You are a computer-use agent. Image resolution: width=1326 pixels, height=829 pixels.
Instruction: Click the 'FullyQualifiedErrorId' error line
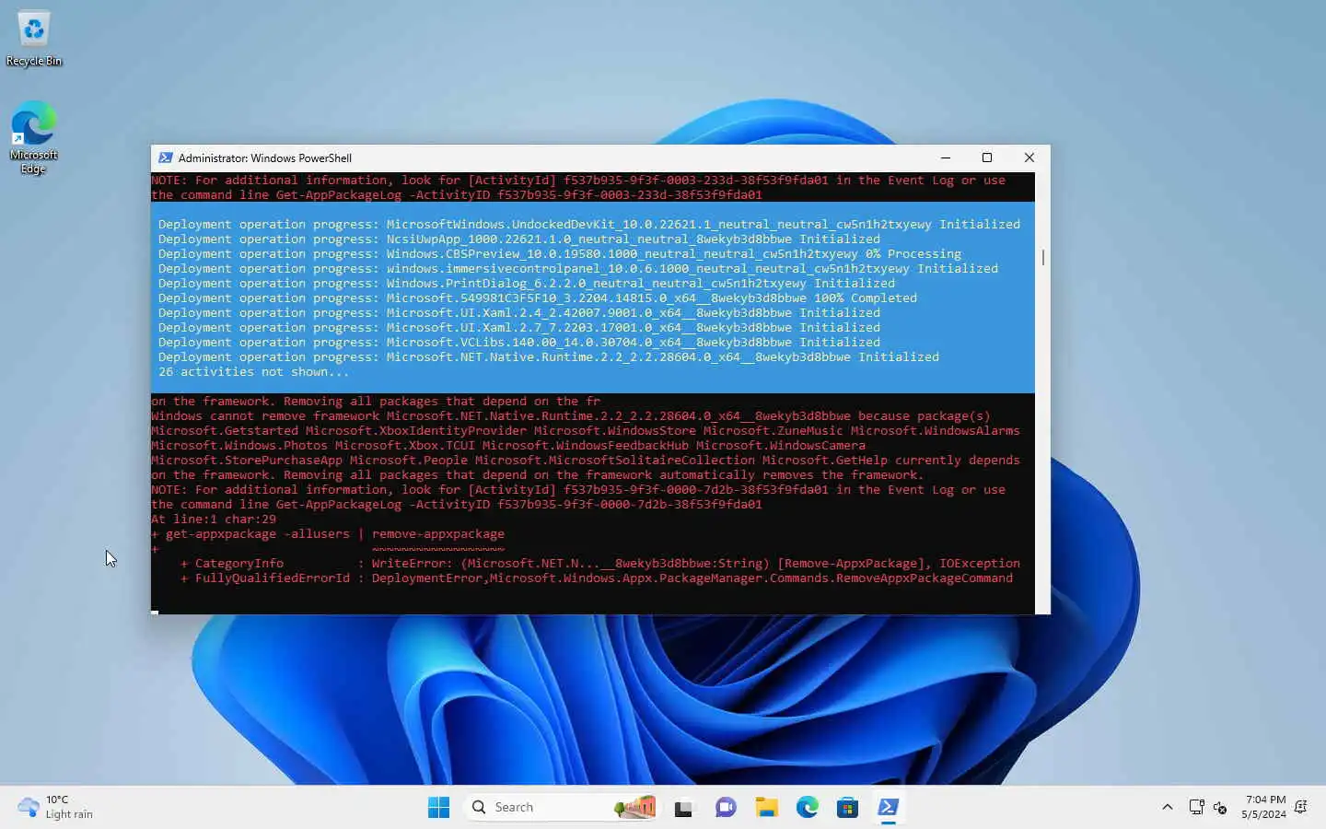(597, 578)
